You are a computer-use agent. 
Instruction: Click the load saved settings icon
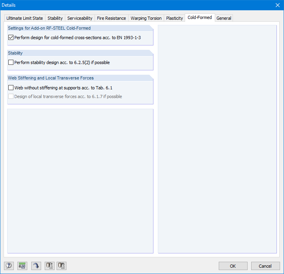tap(49, 266)
